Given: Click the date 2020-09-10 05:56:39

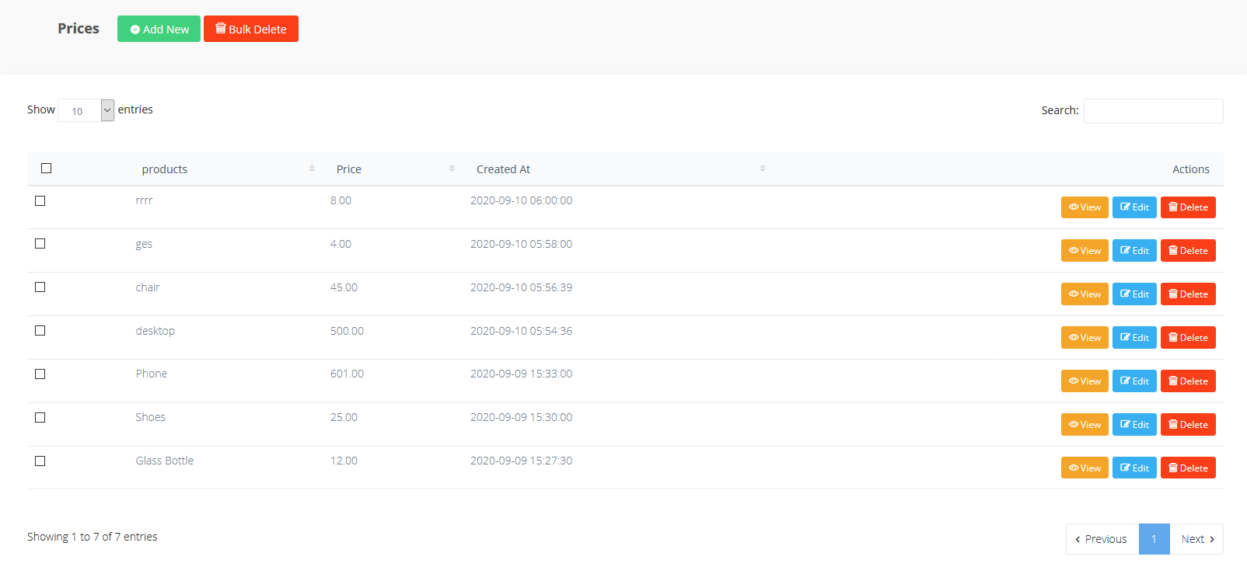Looking at the screenshot, I should [x=521, y=287].
